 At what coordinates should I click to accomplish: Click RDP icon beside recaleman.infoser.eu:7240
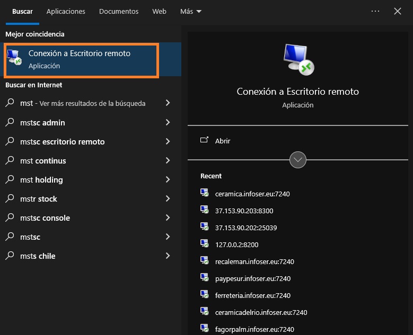click(x=205, y=260)
